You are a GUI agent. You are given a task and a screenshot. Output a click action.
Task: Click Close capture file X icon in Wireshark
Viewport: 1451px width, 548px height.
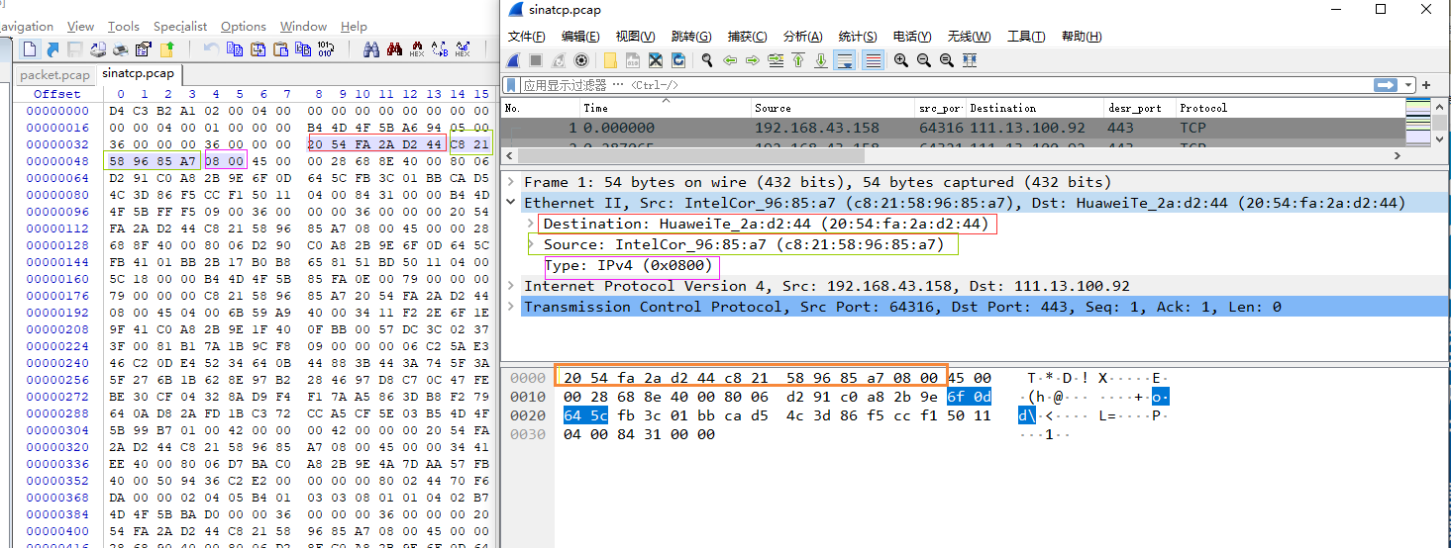point(656,60)
